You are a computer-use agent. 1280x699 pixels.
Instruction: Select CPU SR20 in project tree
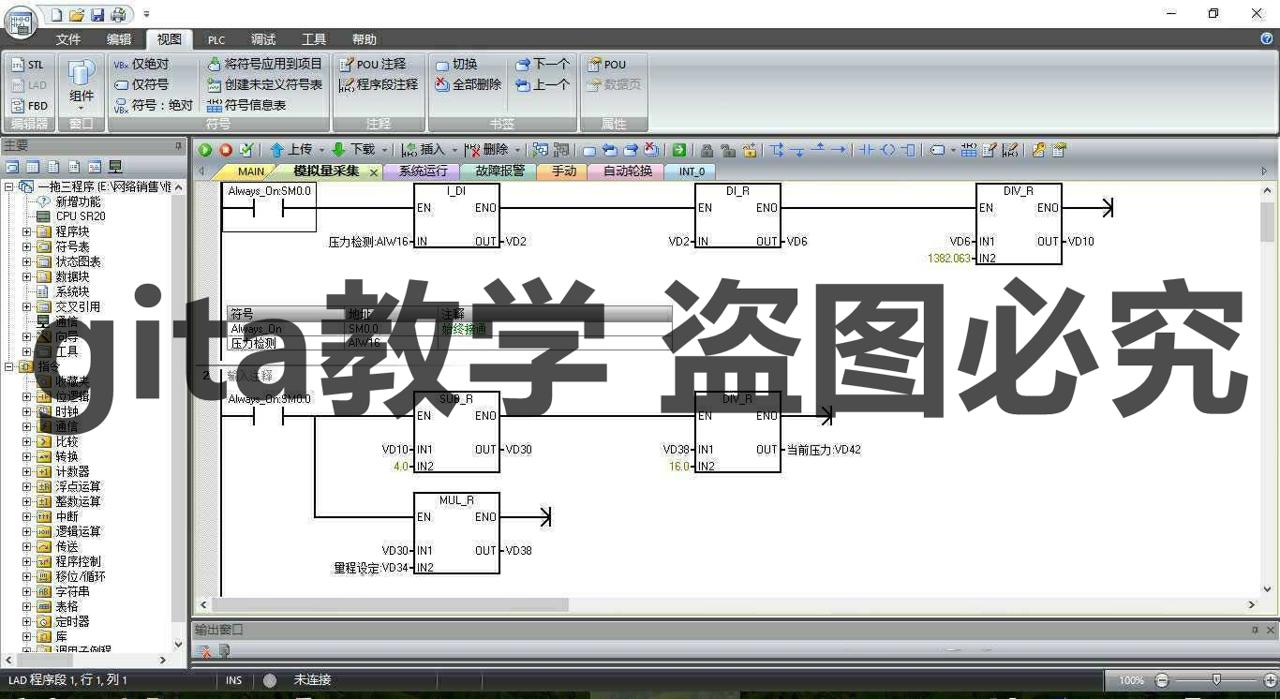tap(80, 216)
